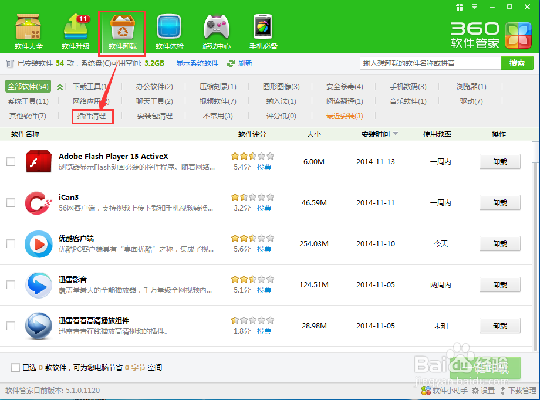Click the 360 软件管家 logo
Viewport: 540px width, 400px height.
[x=491, y=35]
